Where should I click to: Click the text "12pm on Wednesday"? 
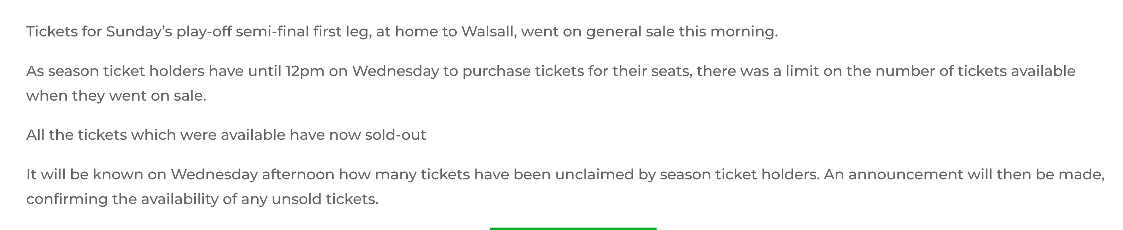pyautogui.click(x=363, y=71)
